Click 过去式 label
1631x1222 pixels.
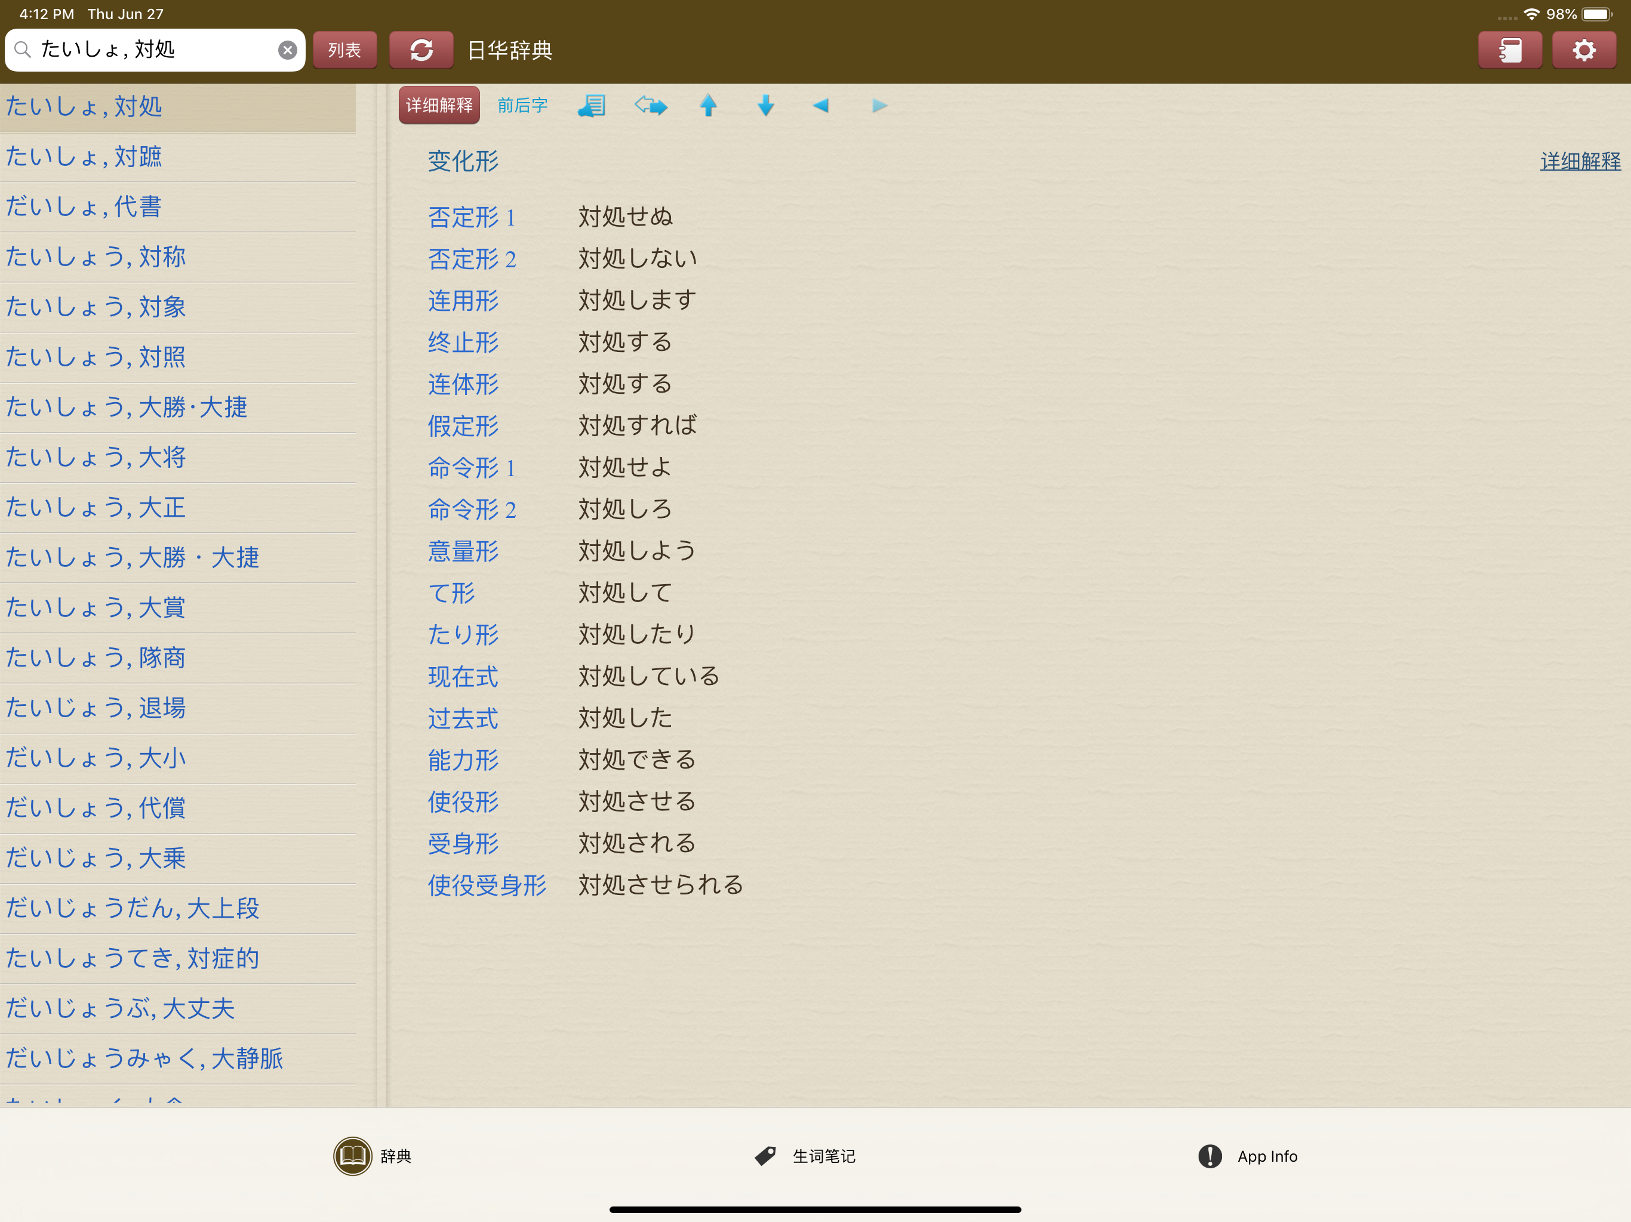pyautogui.click(x=463, y=718)
